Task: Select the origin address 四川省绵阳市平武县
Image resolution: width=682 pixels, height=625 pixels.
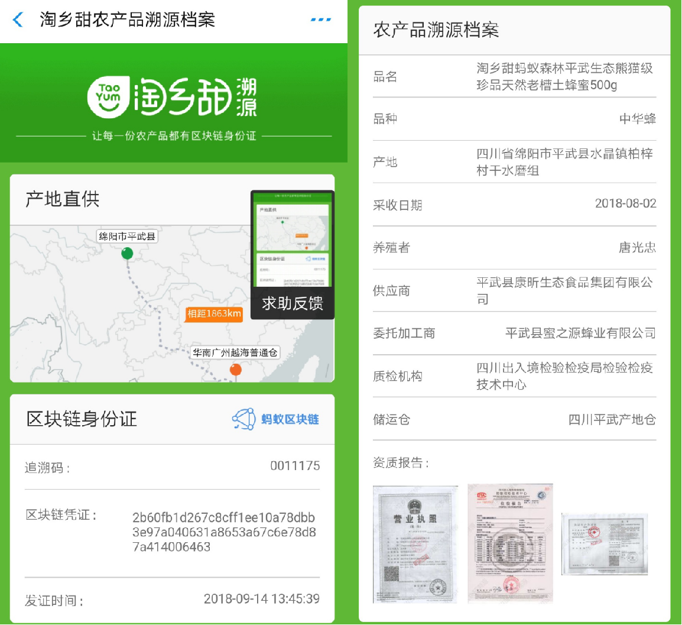Action: [x=564, y=162]
